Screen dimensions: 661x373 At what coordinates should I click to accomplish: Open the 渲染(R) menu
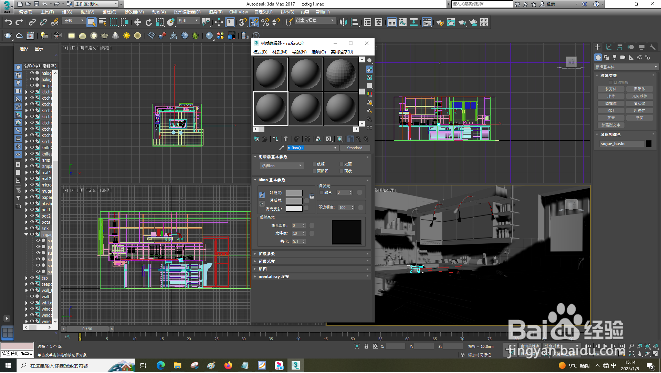point(216,12)
